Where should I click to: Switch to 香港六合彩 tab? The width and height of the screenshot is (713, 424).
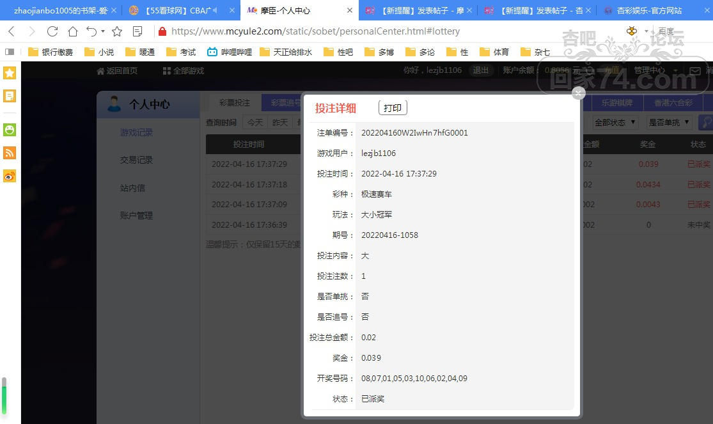(x=673, y=103)
